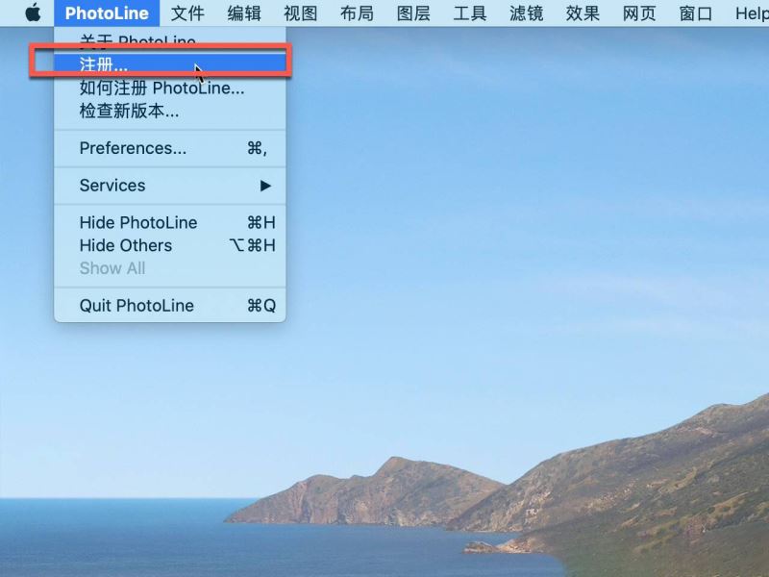Open the 编辑 menu
The width and height of the screenshot is (769, 577).
(244, 13)
